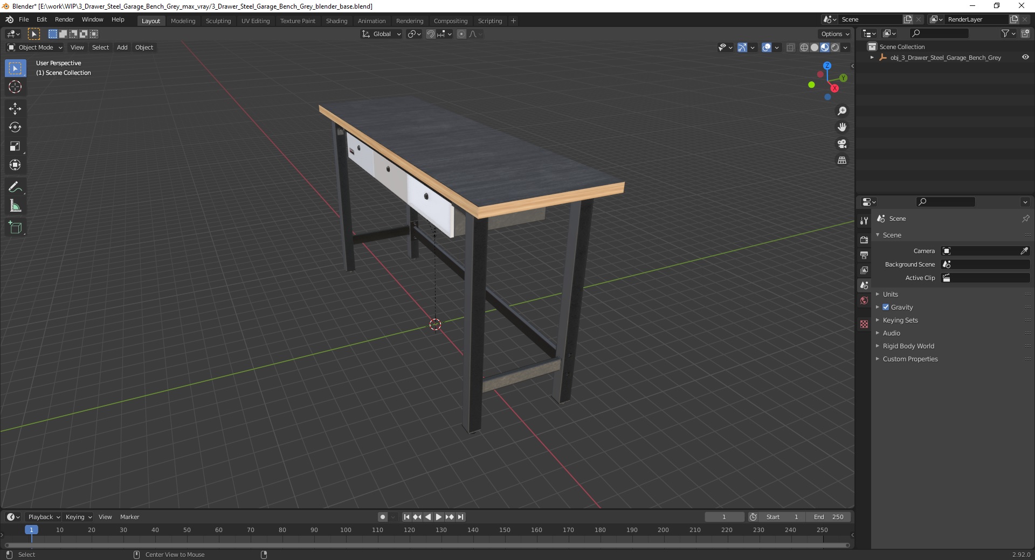1035x560 pixels.
Task: Select the Add Cube tool
Action: click(15, 228)
